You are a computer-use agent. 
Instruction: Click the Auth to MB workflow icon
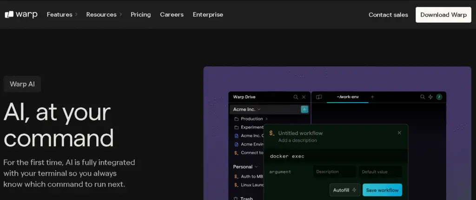tap(237, 176)
